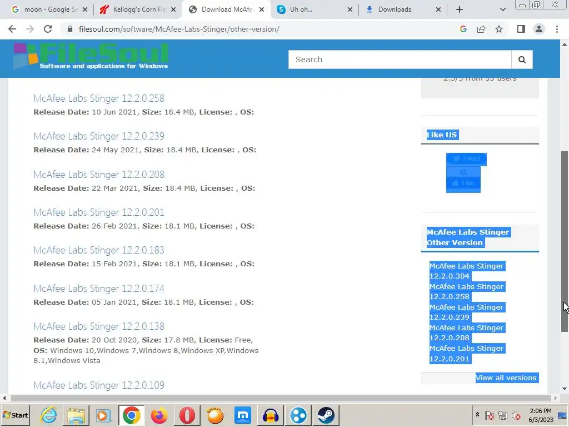569x427 pixels.
Task: Share this page via the share icon
Action: coord(481,29)
